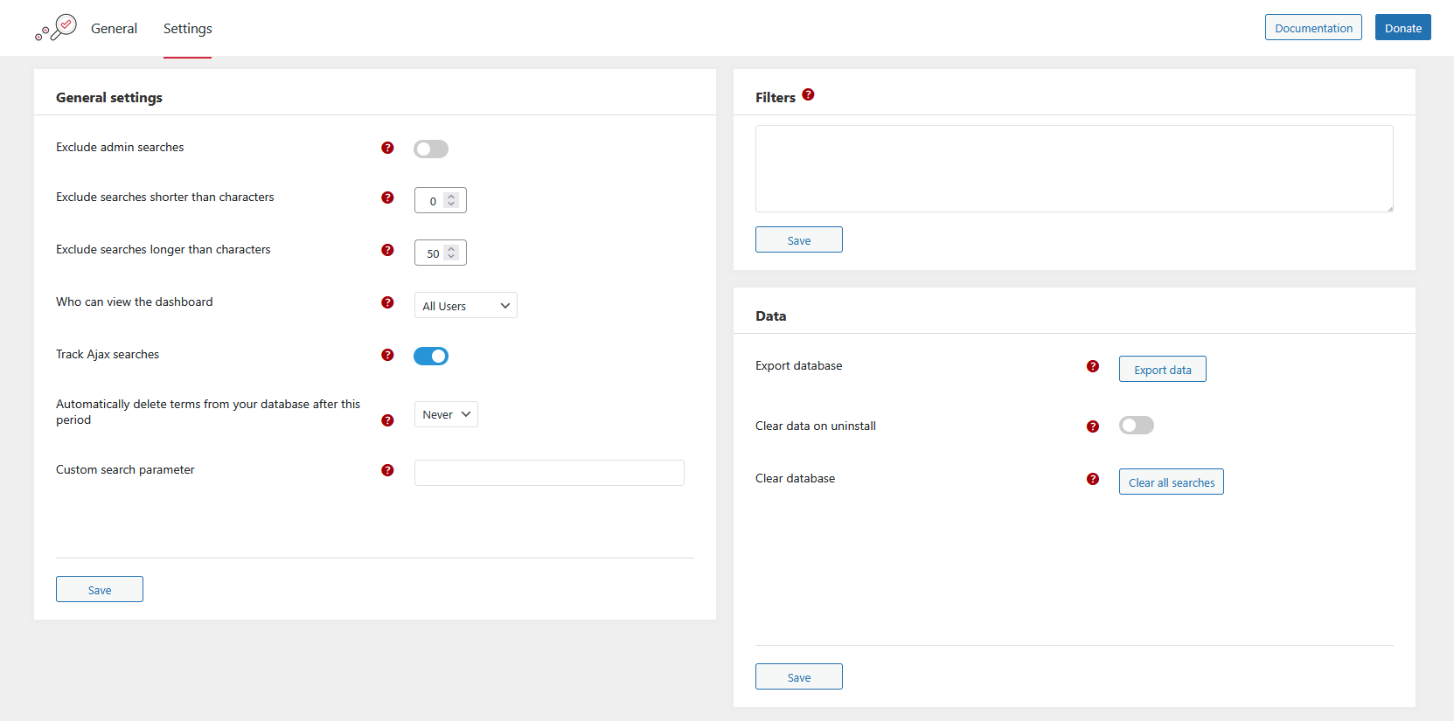The height and width of the screenshot is (721, 1454).
Task: Show help for Clear data on uninstall
Action: [1093, 426]
